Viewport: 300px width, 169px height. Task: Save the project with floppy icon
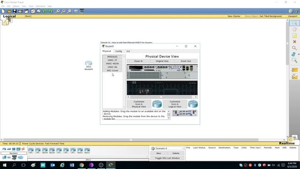[15, 11]
